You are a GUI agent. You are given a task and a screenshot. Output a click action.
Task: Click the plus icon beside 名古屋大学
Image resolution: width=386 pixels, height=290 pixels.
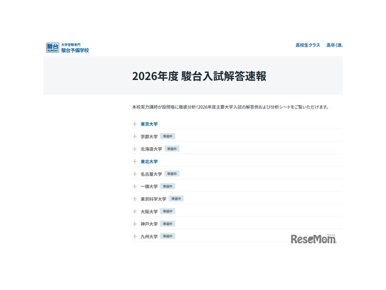[x=135, y=174]
